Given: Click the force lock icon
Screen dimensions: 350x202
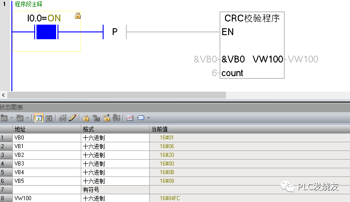Looking at the screenshot, I should pos(86,118).
